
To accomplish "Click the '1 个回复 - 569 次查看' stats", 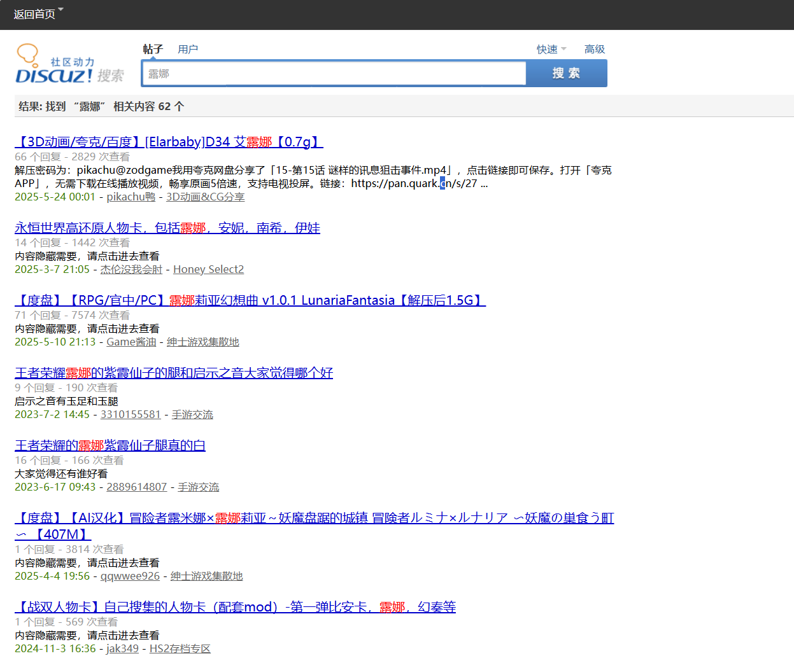I will pyautogui.click(x=66, y=622).
